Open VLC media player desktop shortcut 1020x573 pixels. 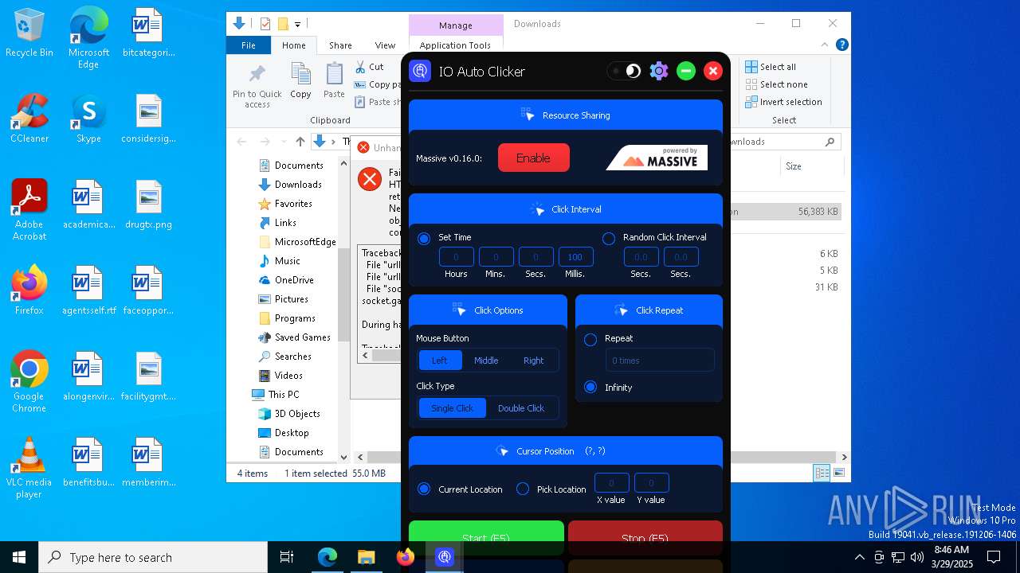click(x=29, y=468)
